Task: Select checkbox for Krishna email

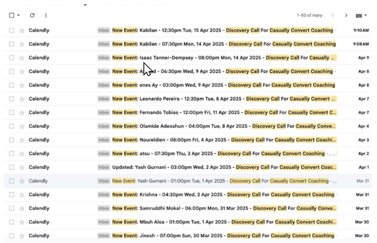Action: (11, 195)
